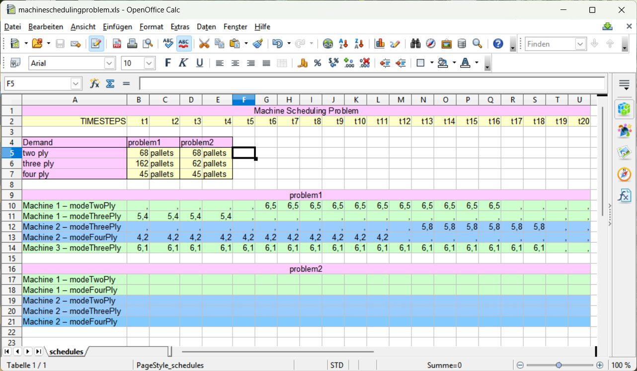Toggle Underline formatting
The width and height of the screenshot is (637, 371).
(x=199, y=63)
